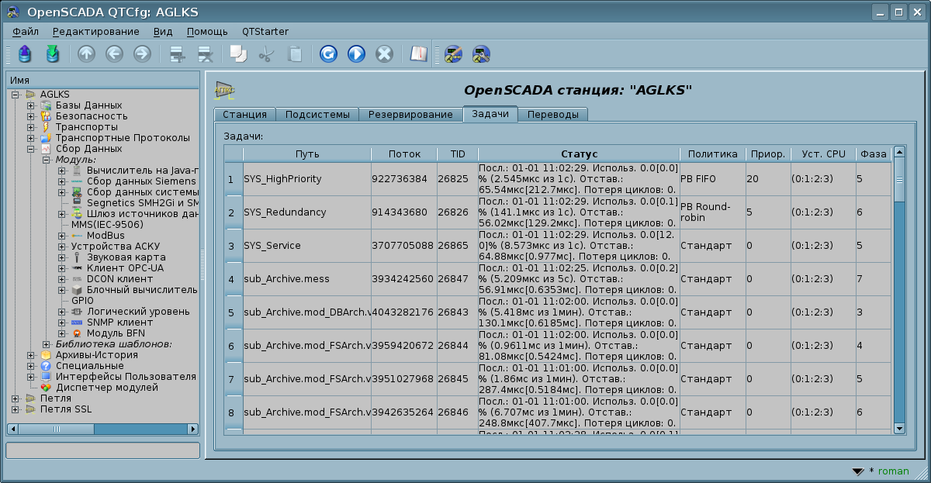Expand the ModBus module node

(x=62, y=236)
